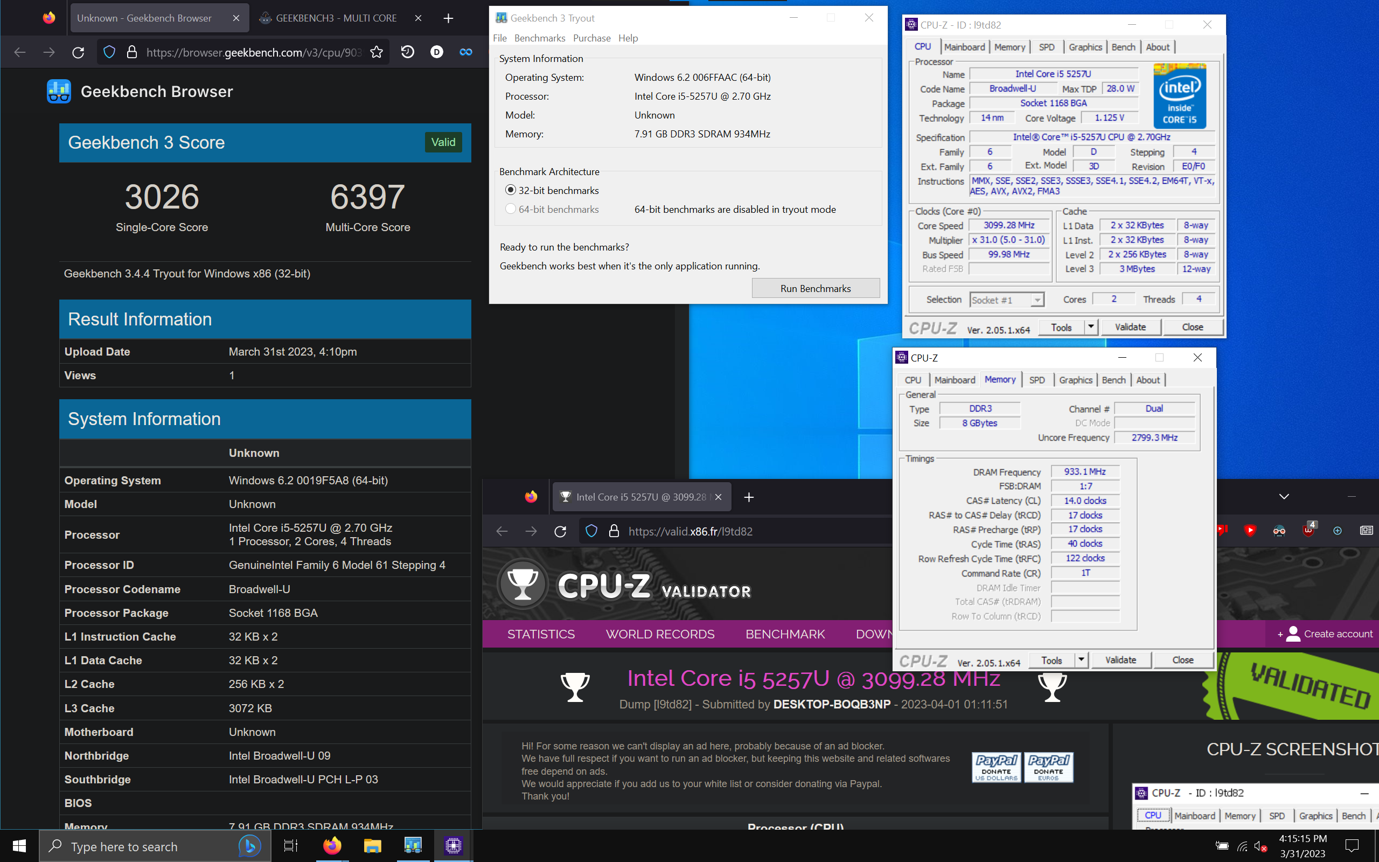Click the PayPal Donate Euros button
The width and height of the screenshot is (1379, 862).
click(1048, 767)
